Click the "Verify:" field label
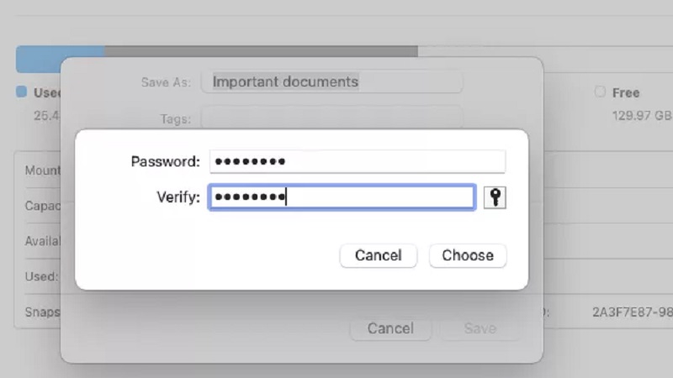This screenshot has height=378, width=673. tap(178, 197)
